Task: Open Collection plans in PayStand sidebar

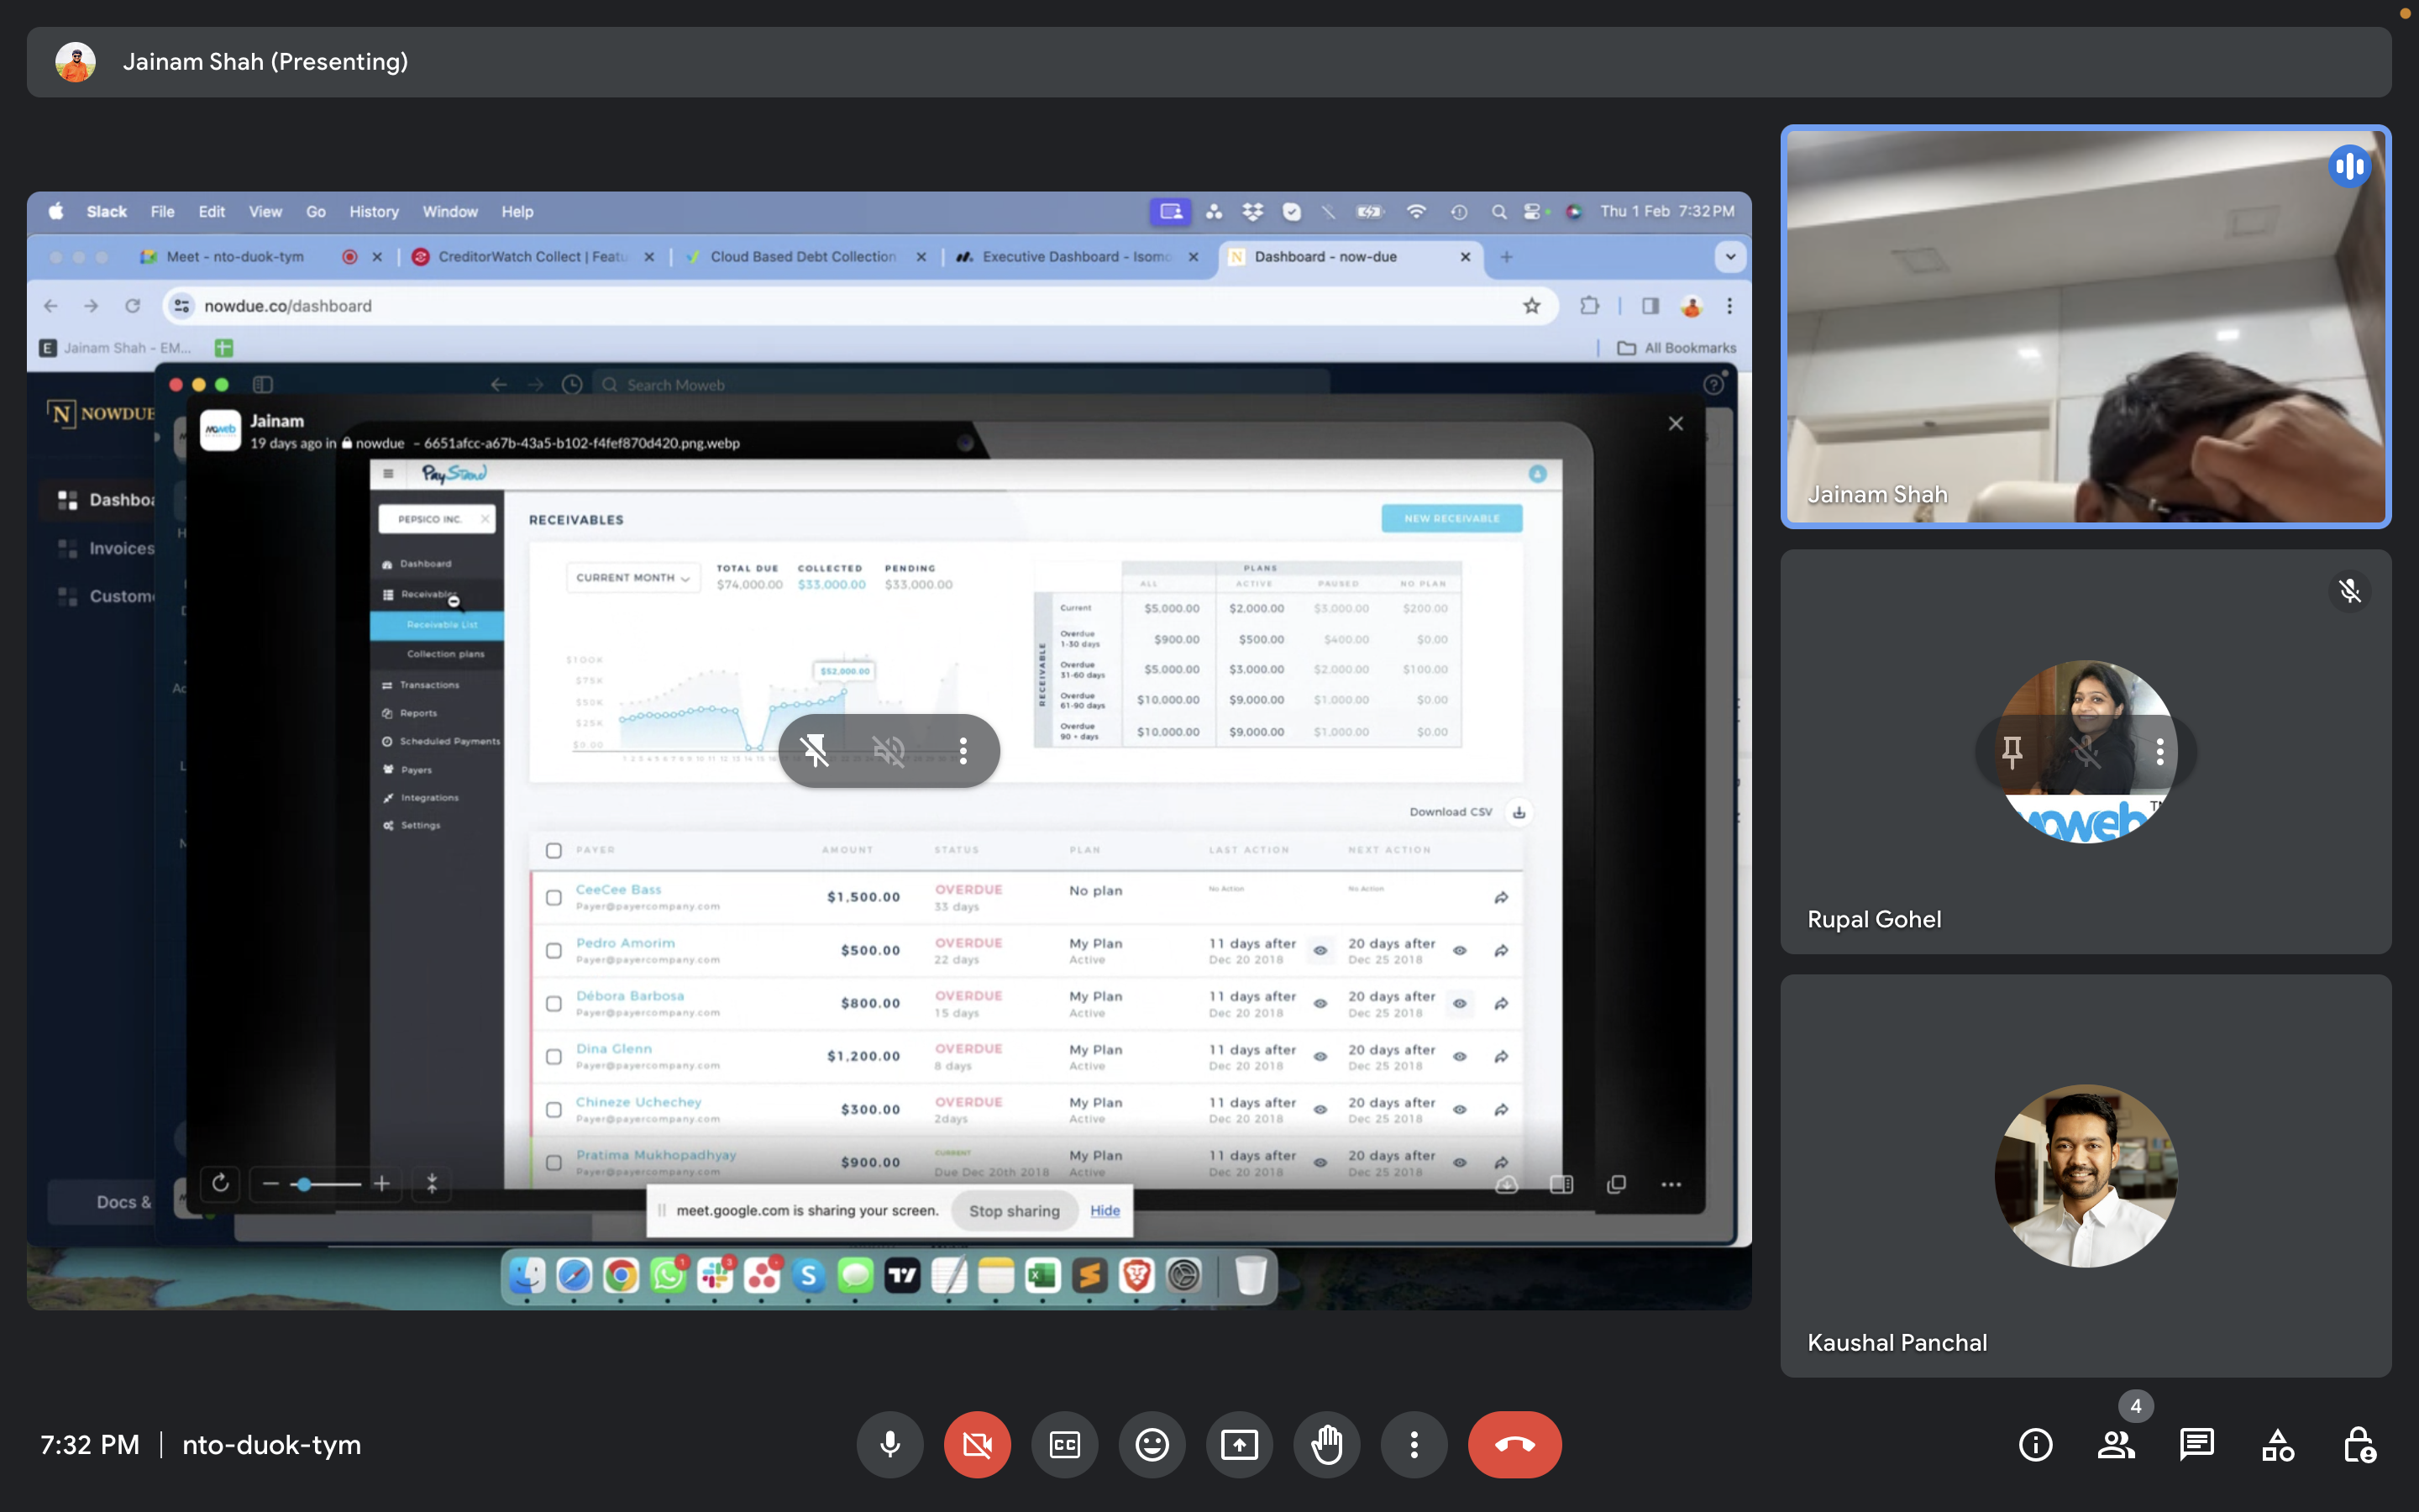Action: [445, 654]
